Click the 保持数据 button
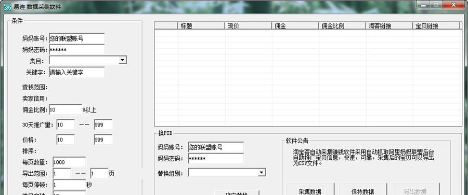 click(x=362, y=190)
